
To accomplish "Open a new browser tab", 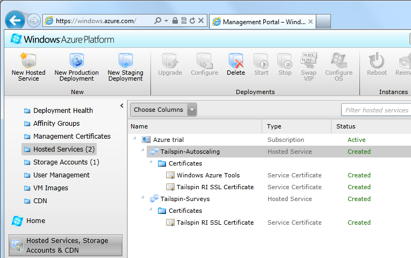I will coord(323,21).
